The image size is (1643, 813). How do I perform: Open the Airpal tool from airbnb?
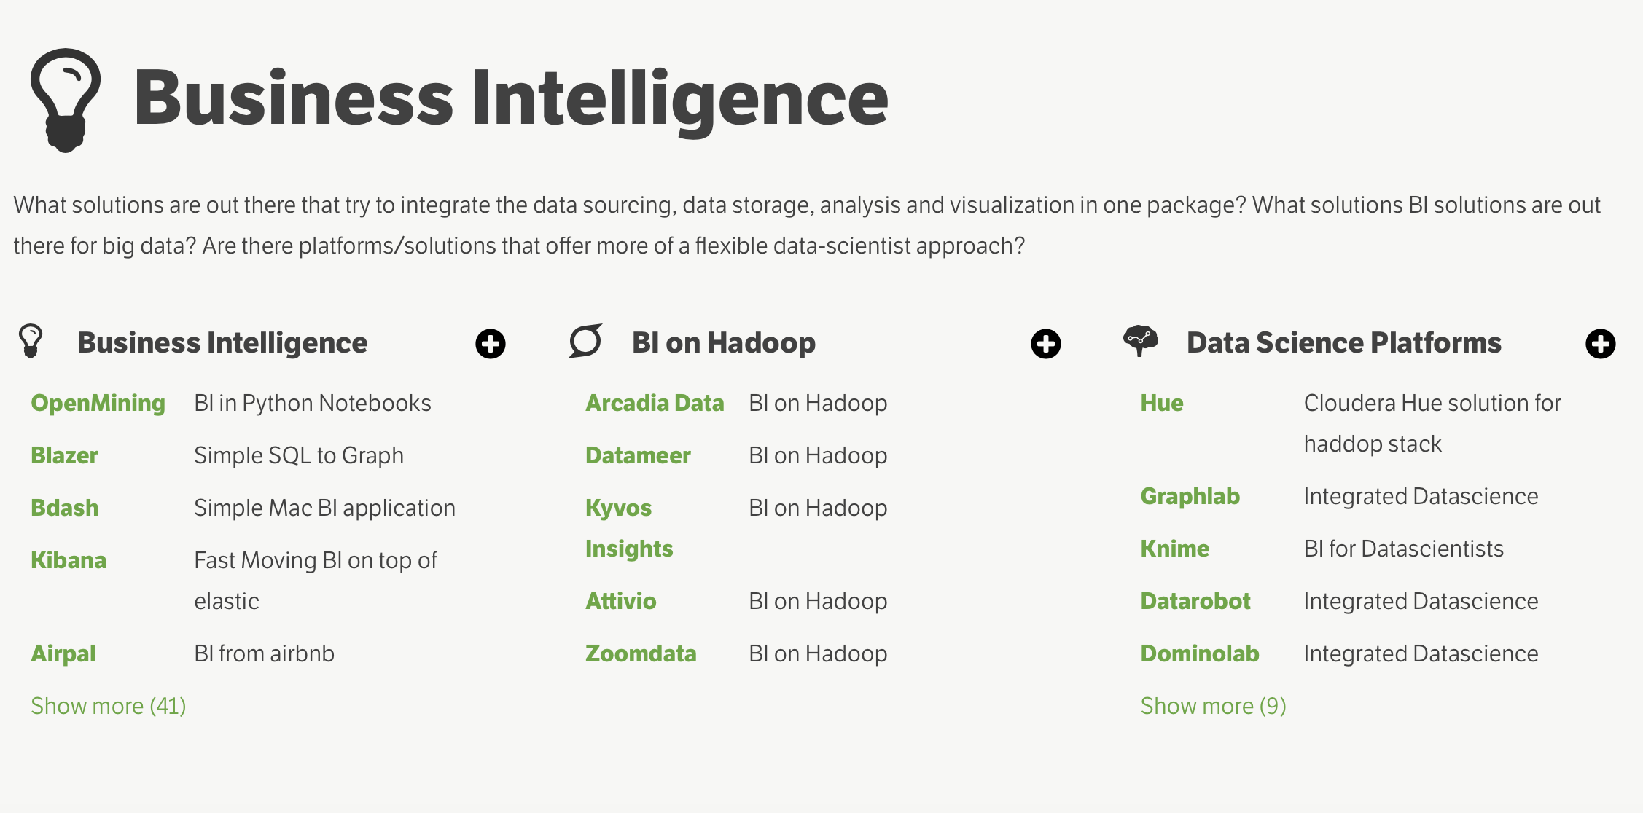point(63,653)
